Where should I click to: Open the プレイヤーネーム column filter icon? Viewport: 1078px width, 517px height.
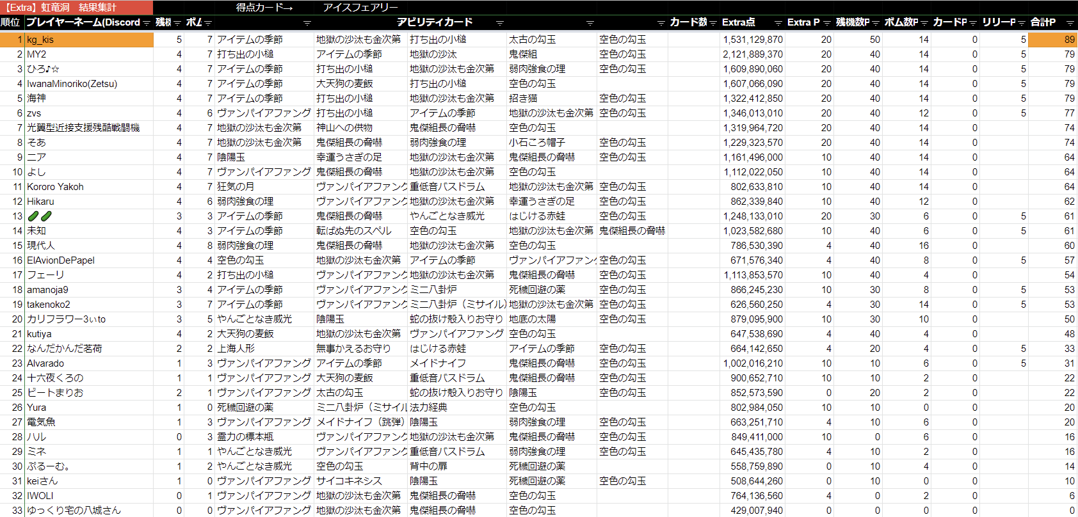[147, 23]
